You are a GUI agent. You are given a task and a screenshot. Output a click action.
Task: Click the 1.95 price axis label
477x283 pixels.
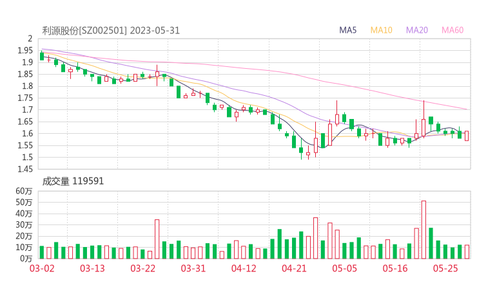[25, 50]
